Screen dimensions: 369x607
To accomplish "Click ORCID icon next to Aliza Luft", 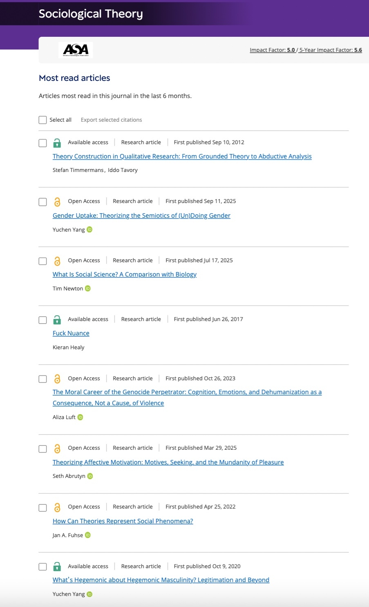I will 81,417.
